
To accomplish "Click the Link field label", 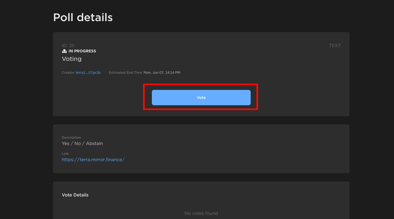I will coord(65,154).
